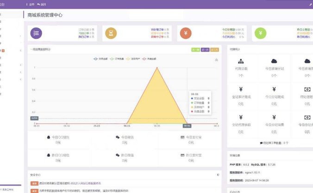The image size is (313, 193).
Task: Click the hierarchy icon above 代理总数
Action: tap(241, 61)
